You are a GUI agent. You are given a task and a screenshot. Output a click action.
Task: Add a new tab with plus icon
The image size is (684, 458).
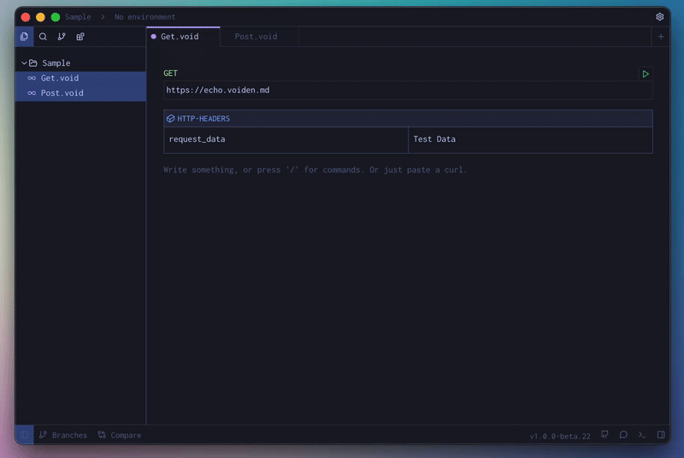[x=660, y=37]
